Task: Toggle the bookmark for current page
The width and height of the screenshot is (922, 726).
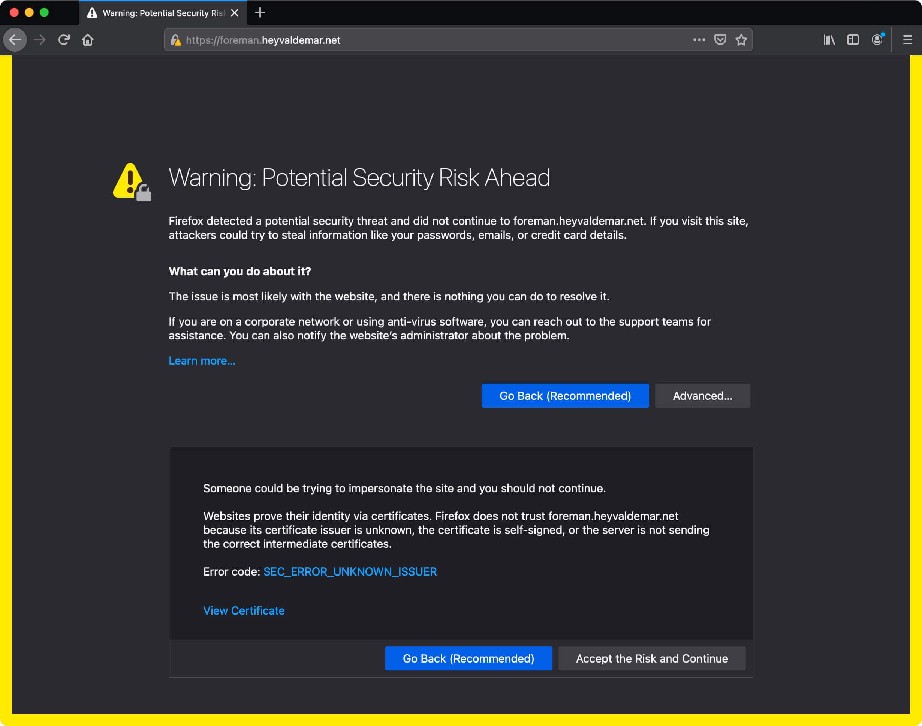Action: point(741,40)
